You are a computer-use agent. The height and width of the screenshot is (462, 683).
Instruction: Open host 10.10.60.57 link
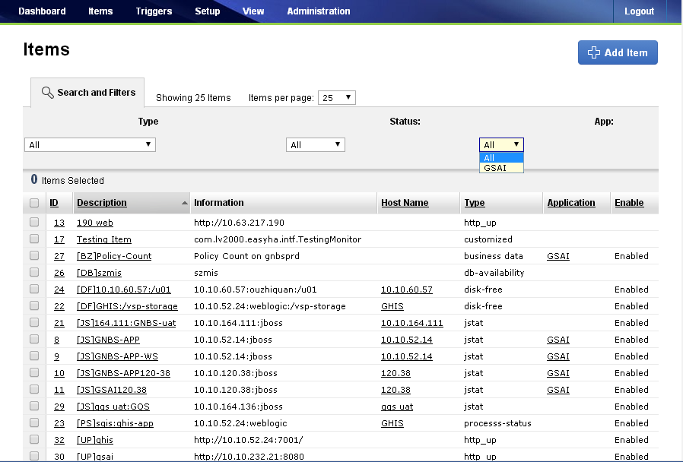407,290
